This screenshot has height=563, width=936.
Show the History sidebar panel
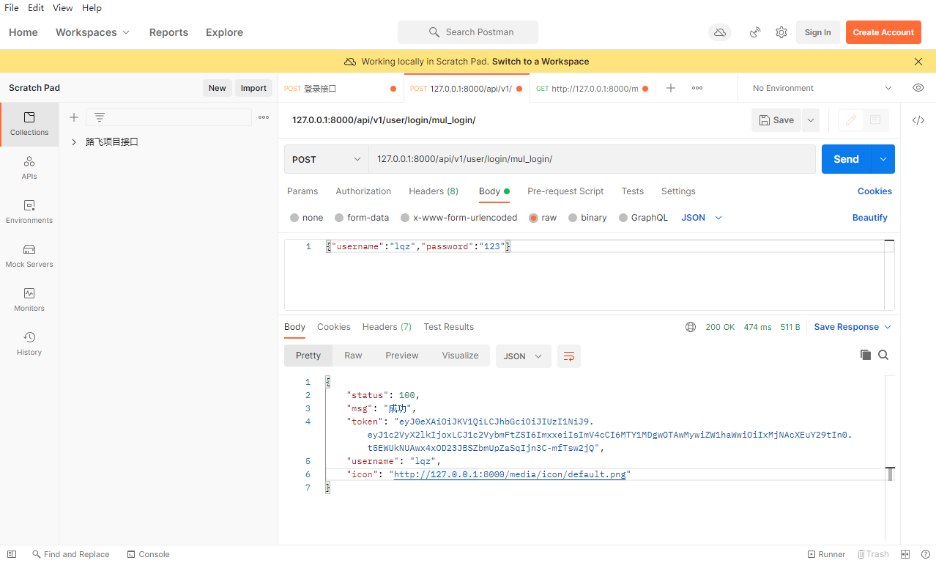[29, 343]
